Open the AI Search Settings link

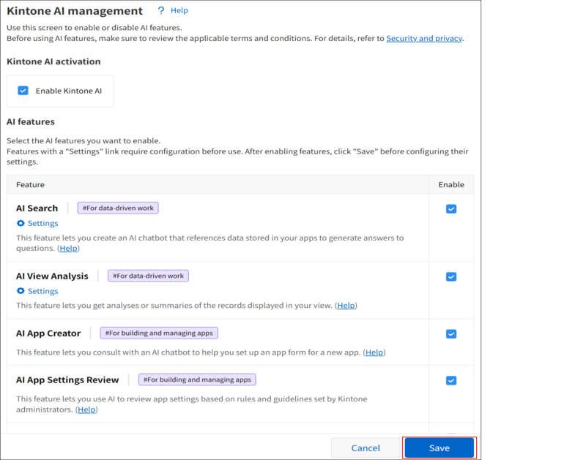point(42,223)
